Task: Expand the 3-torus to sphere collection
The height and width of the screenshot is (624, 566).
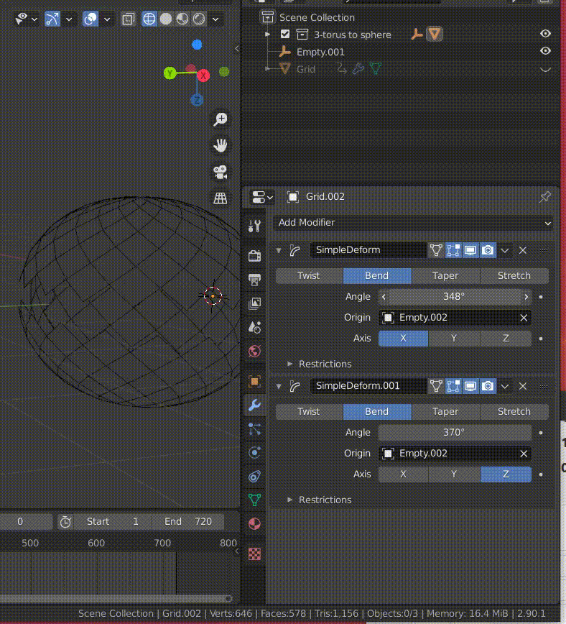Action: coord(268,35)
